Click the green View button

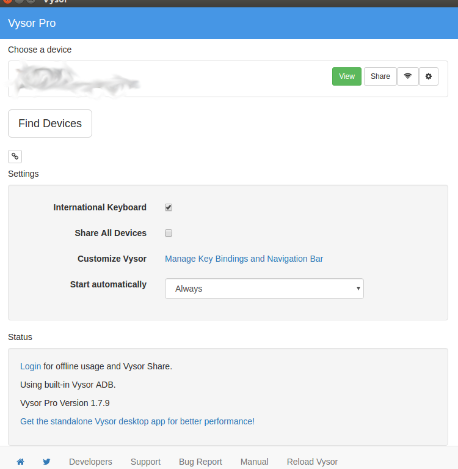coord(347,76)
